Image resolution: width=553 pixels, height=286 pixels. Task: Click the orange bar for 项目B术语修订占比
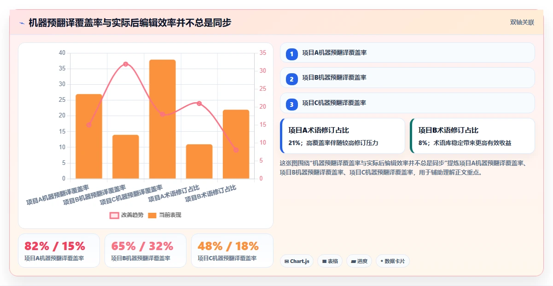point(236,144)
